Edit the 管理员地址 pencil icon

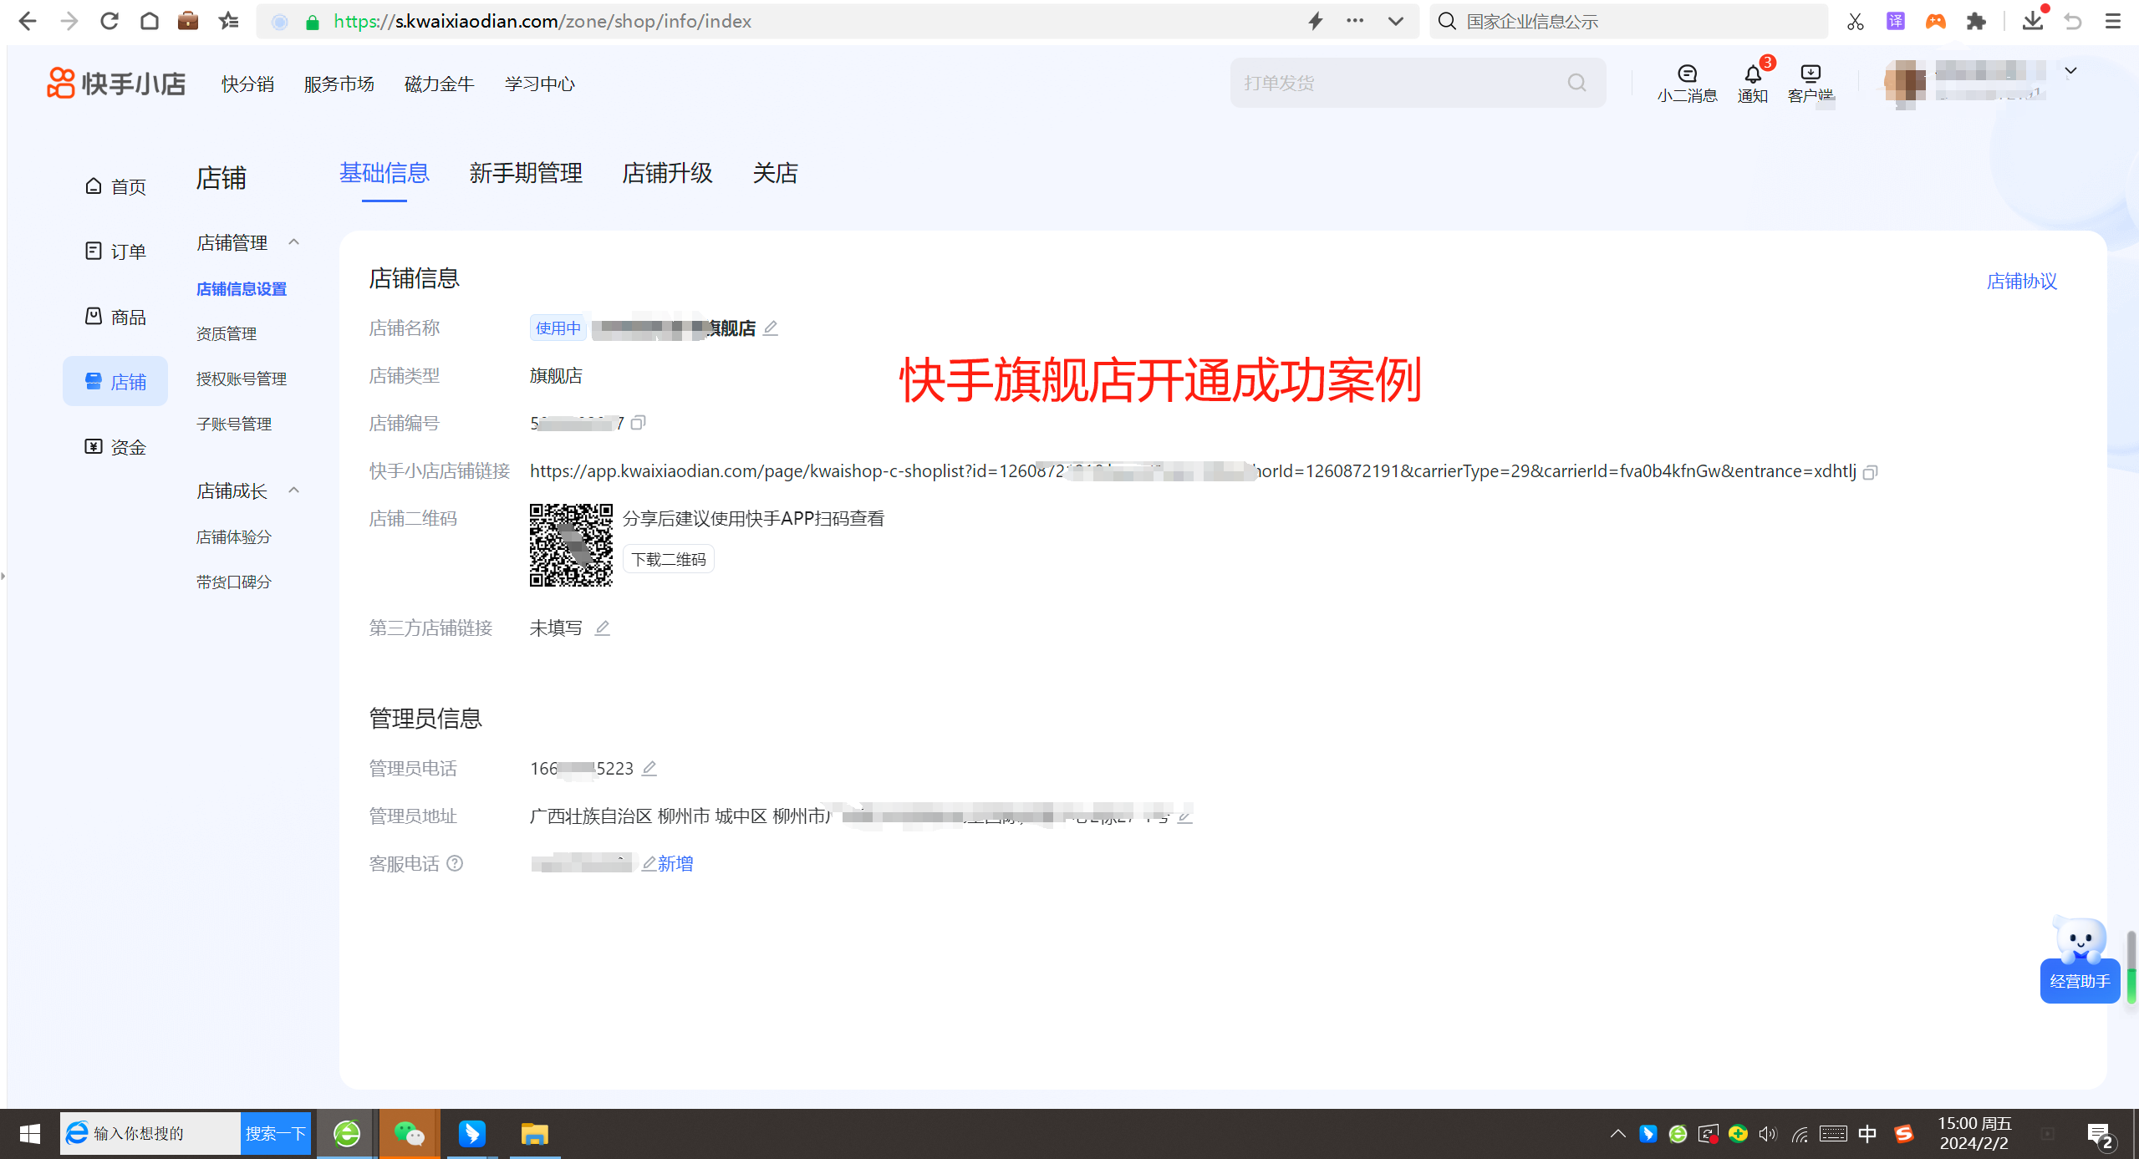[1184, 816]
